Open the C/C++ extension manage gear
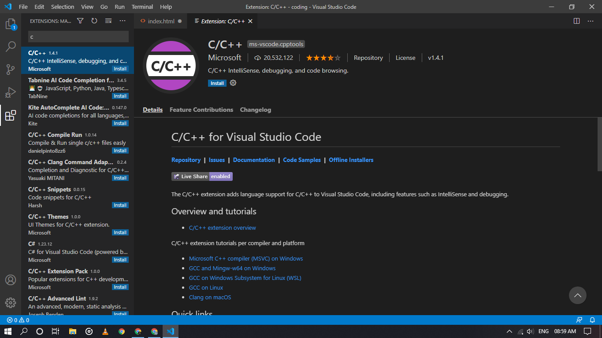This screenshot has height=338, width=602. click(x=233, y=83)
